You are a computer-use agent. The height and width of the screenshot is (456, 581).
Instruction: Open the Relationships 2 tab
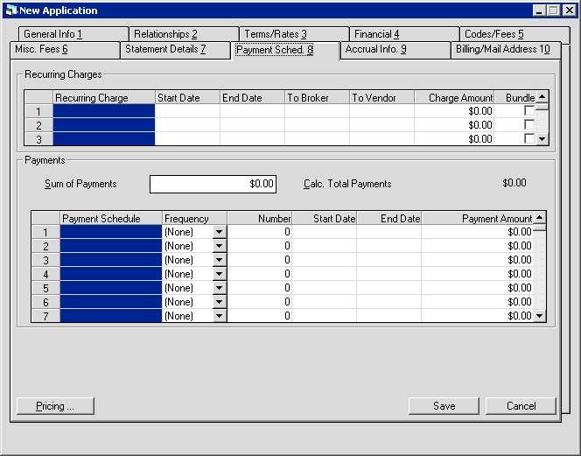pos(184,34)
